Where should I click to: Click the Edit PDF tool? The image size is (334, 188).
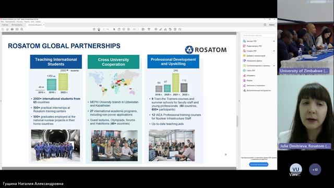253,46
